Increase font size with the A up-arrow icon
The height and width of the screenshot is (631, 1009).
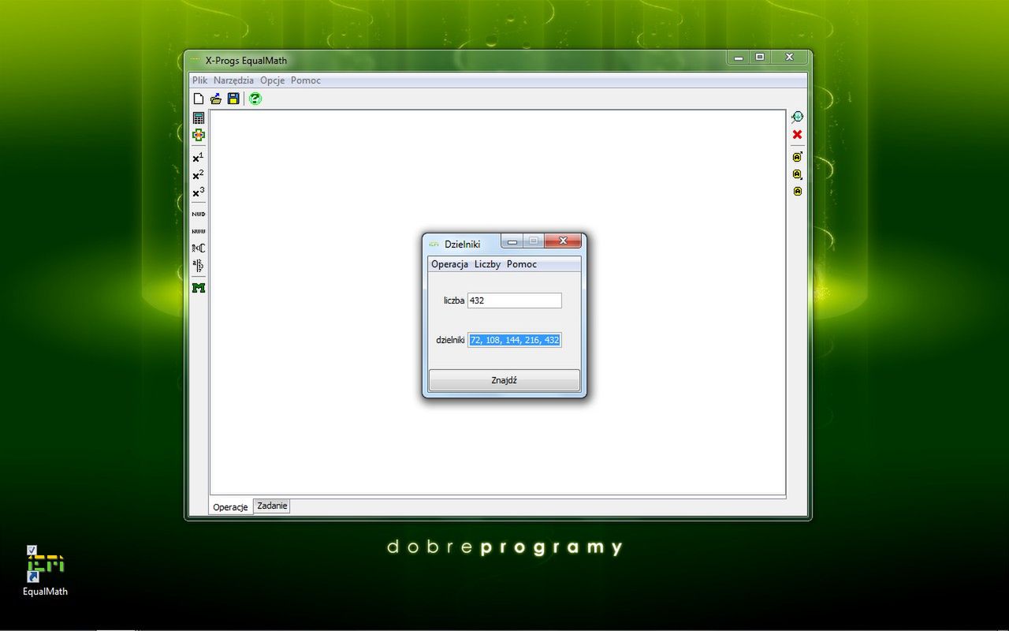[797, 157]
